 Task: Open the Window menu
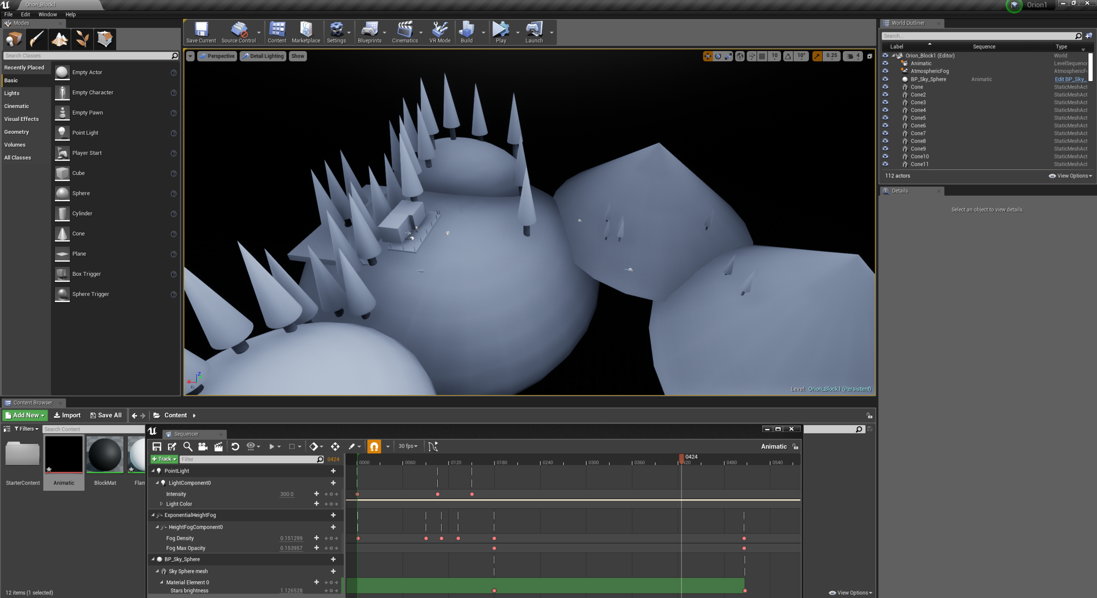click(47, 14)
